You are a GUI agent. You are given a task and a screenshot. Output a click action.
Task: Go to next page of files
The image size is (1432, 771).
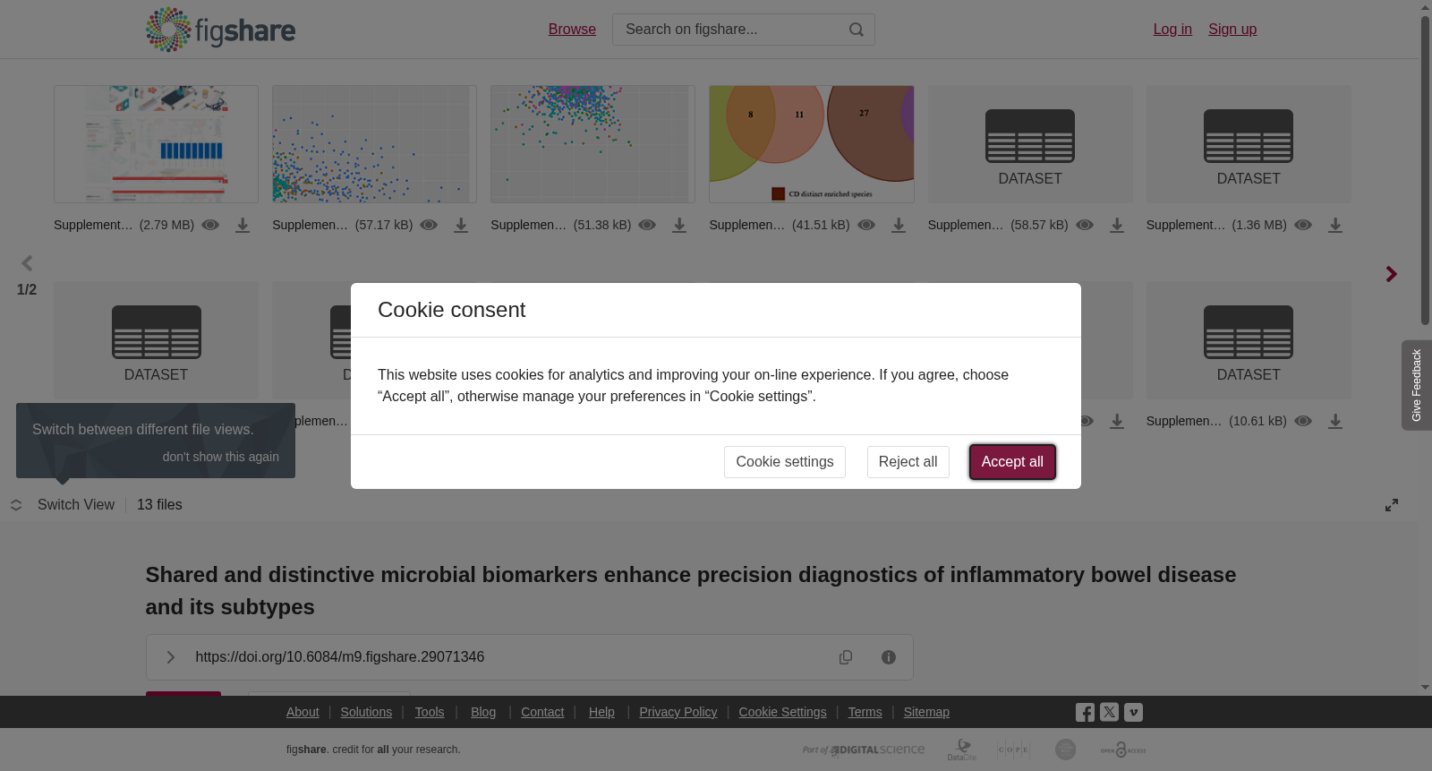point(1391,274)
